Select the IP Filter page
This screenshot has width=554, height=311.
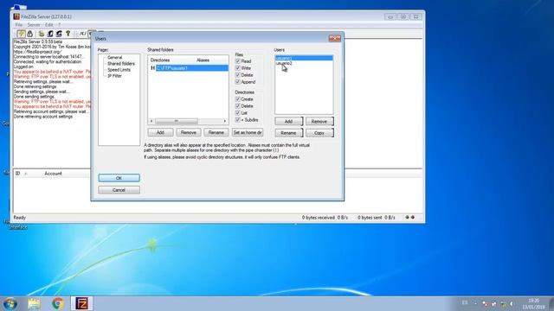[x=115, y=76]
